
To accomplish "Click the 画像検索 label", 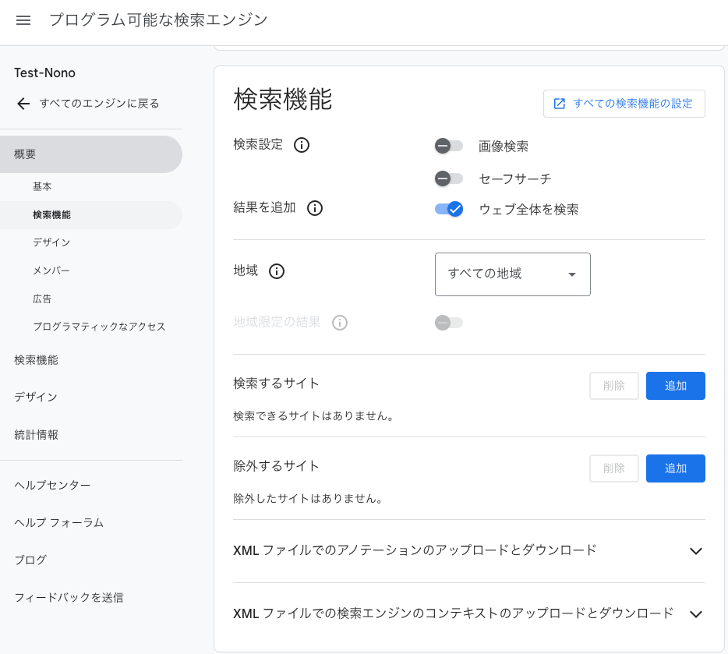I will coord(504,147).
